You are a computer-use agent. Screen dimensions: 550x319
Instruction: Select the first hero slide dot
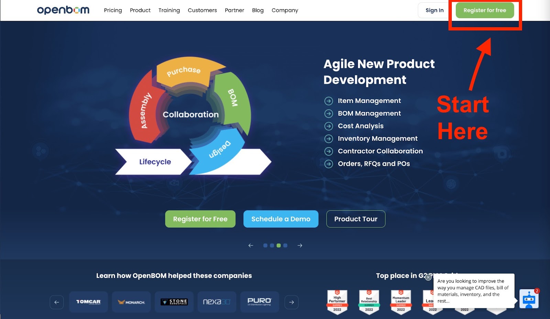[265, 246]
